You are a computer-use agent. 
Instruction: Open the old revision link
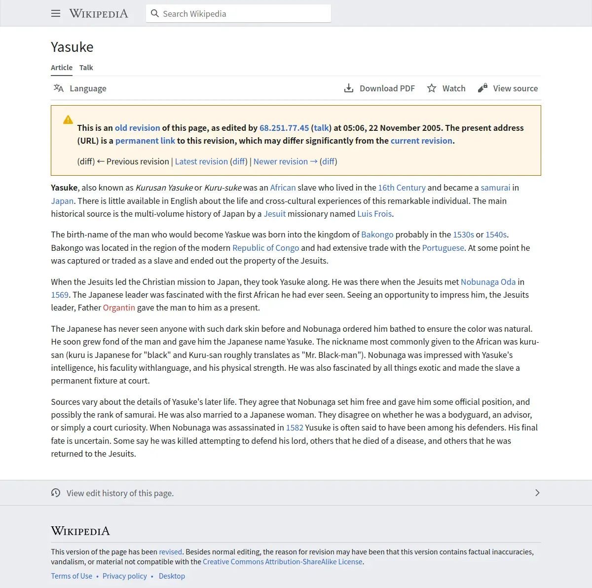tap(138, 128)
